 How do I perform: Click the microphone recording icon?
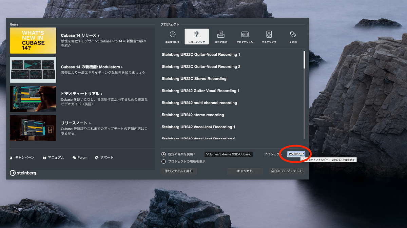click(197, 34)
